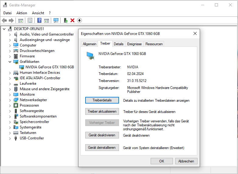This screenshot has width=238, height=174.
Task: Open the Ansicht menu
Action: pyautogui.click(x=38, y=13)
